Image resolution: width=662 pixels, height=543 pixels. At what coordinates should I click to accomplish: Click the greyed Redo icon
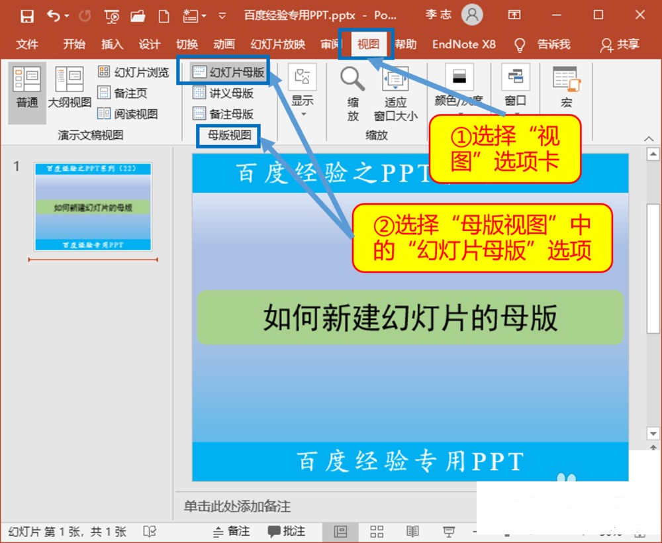pyautogui.click(x=85, y=17)
